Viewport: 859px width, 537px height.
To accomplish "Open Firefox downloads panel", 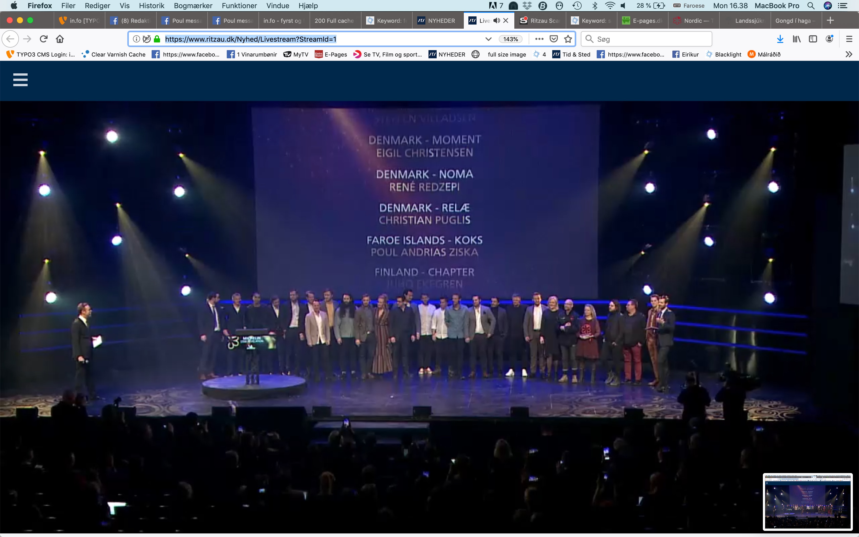I will point(780,39).
